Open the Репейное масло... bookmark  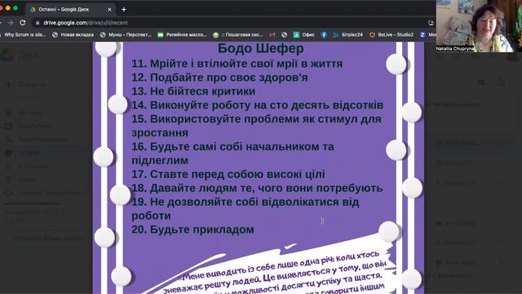tap(182, 34)
